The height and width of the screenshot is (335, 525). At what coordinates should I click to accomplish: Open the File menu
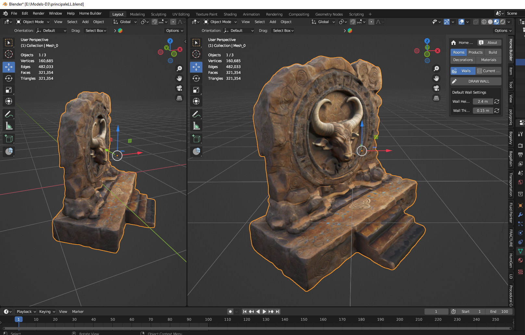[14, 13]
